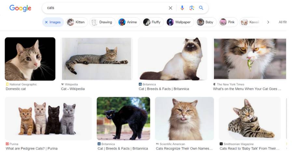Click the Smithsonian Magazine favicon
This screenshot has height=154, width=293.
click(221, 144)
